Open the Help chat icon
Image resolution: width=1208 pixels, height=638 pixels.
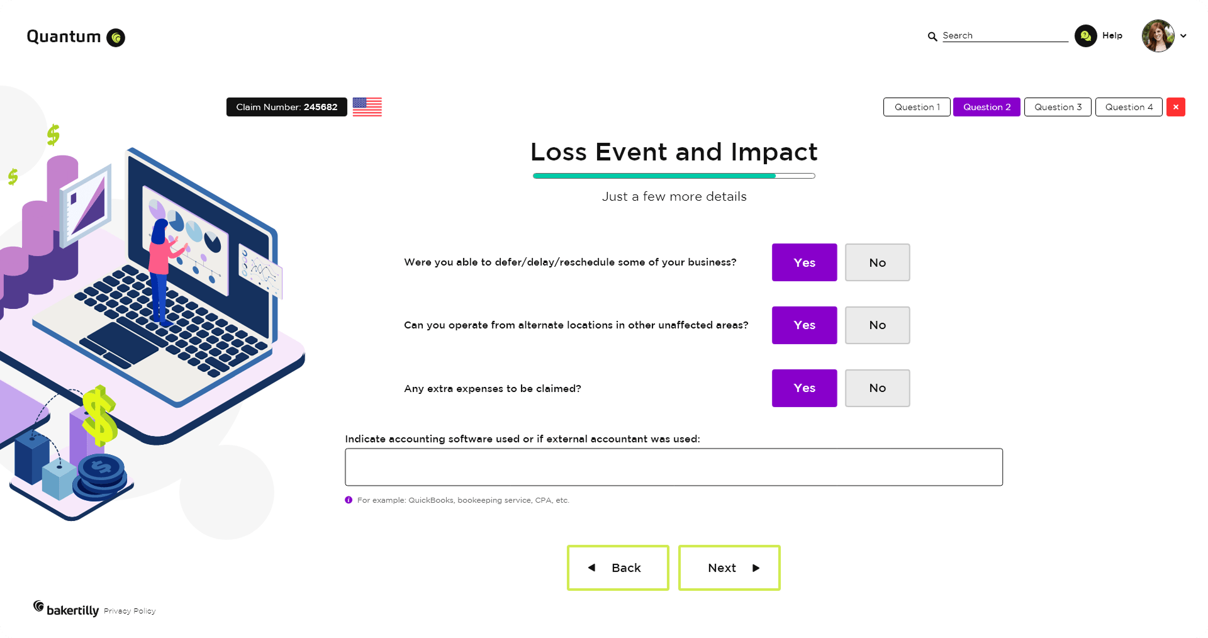click(1086, 36)
